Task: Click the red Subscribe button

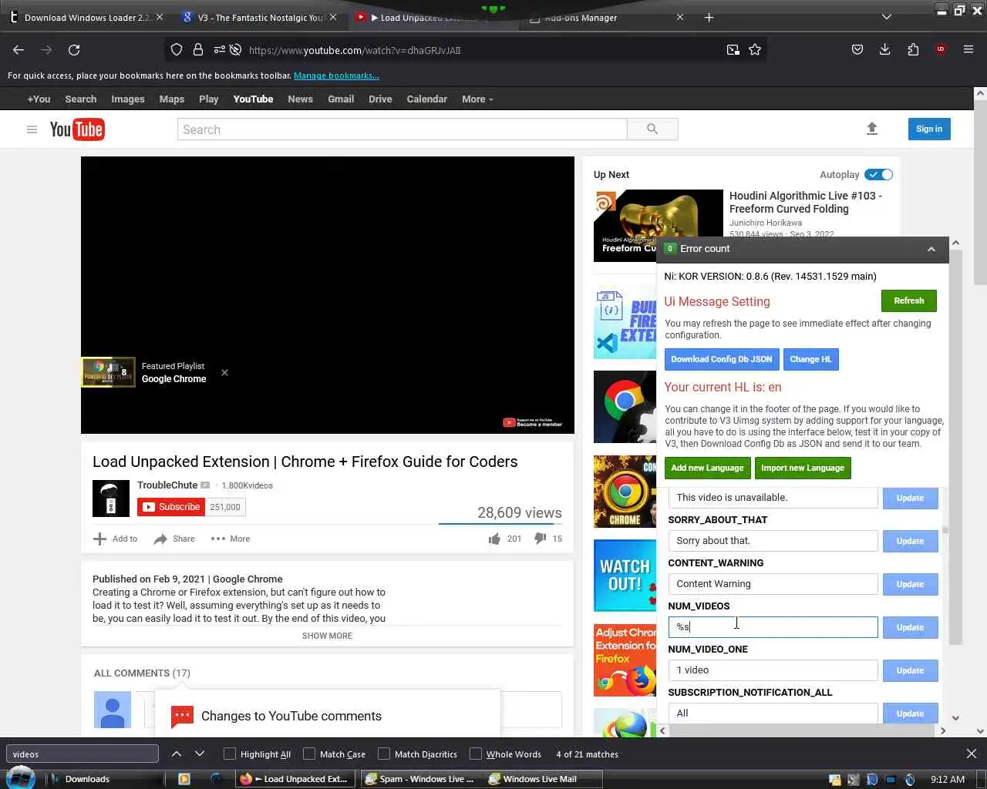Action: [171, 507]
